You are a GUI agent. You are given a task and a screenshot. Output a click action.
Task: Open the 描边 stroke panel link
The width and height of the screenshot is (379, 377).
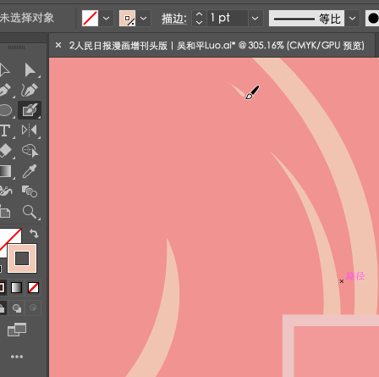coord(173,19)
